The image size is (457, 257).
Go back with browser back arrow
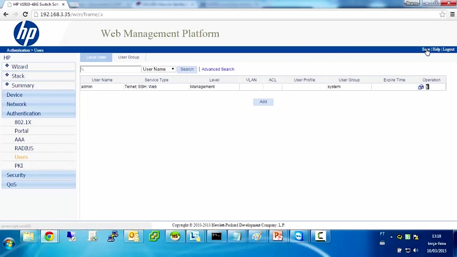click(6, 14)
